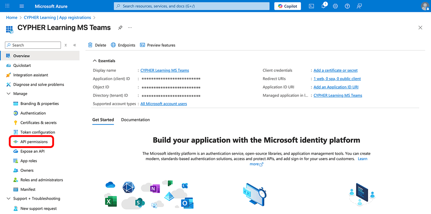Click the Manifest icon
The width and height of the screenshot is (431, 214).
16,189
